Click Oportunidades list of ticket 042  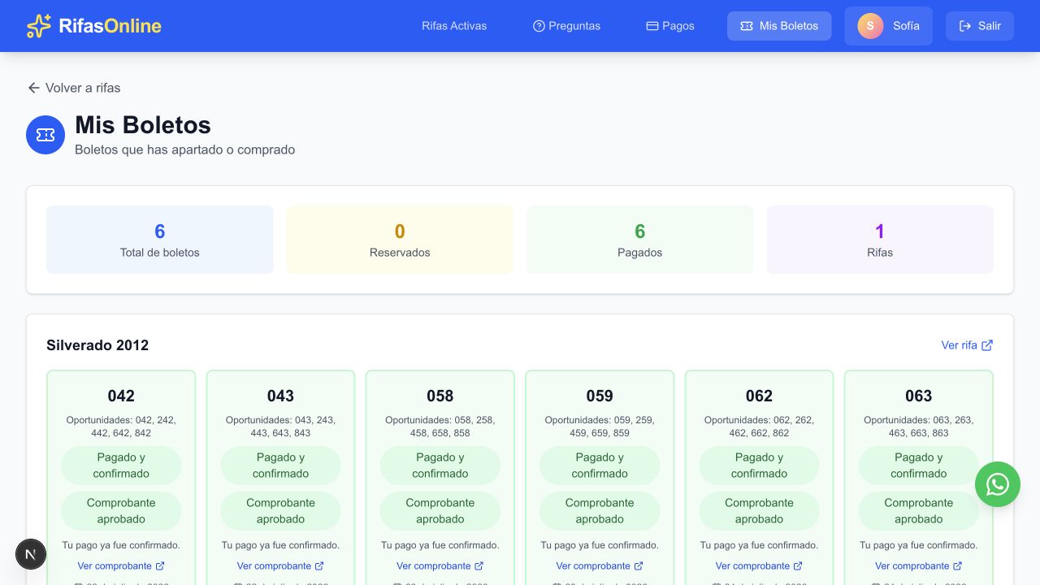(x=121, y=427)
